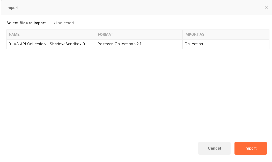Click the orange Import button
The image size is (272, 162).
250,148
